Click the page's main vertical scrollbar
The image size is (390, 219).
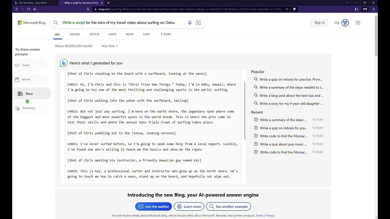(x=376, y=35)
